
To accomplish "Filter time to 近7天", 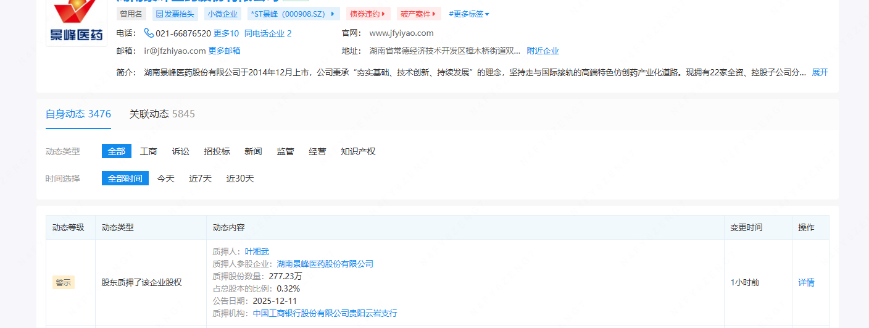I will click(201, 179).
